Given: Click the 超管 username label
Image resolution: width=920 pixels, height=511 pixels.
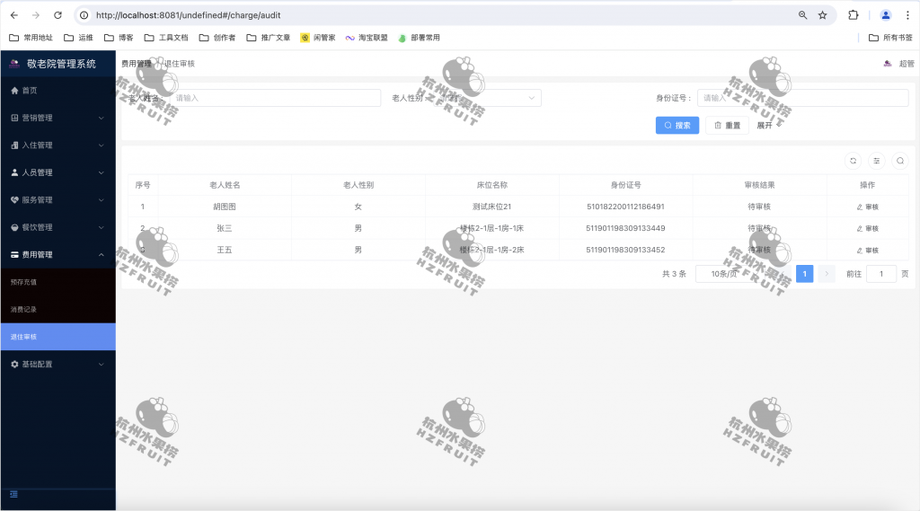Looking at the screenshot, I should tap(907, 64).
